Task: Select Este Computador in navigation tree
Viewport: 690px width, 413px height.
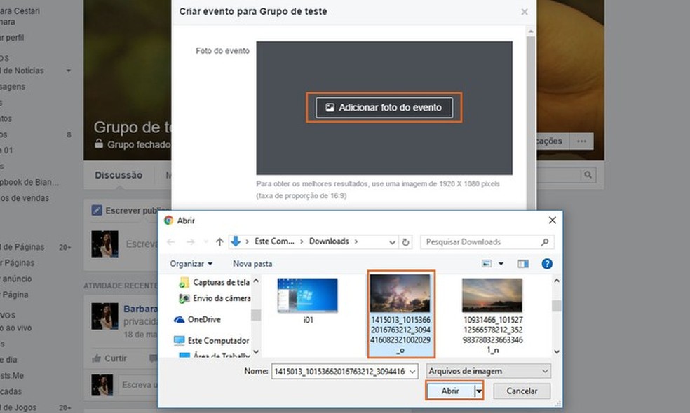Action: click(218, 340)
